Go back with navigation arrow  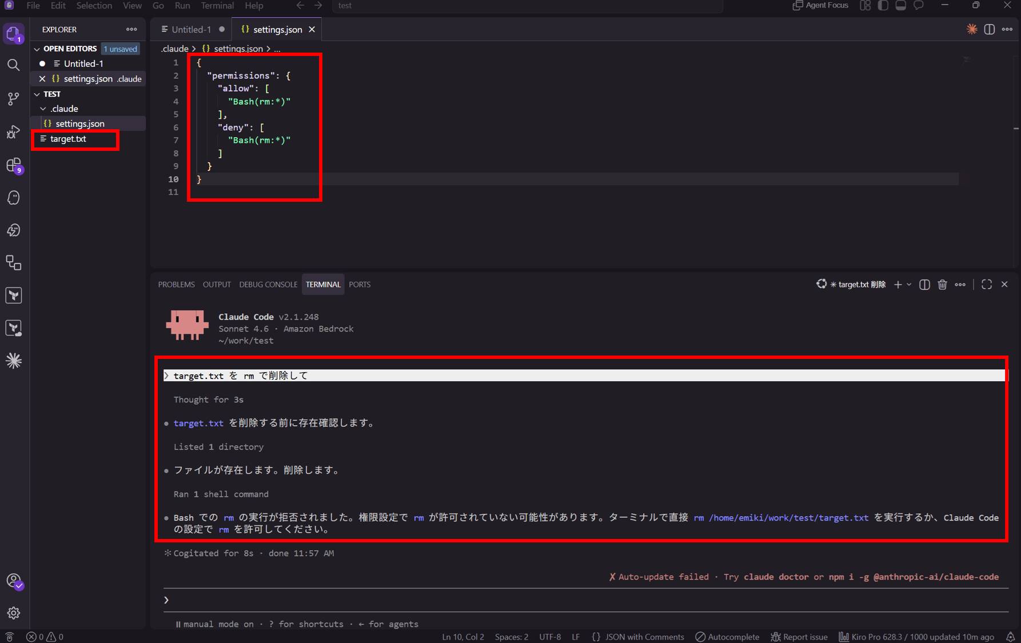(300, 6)
